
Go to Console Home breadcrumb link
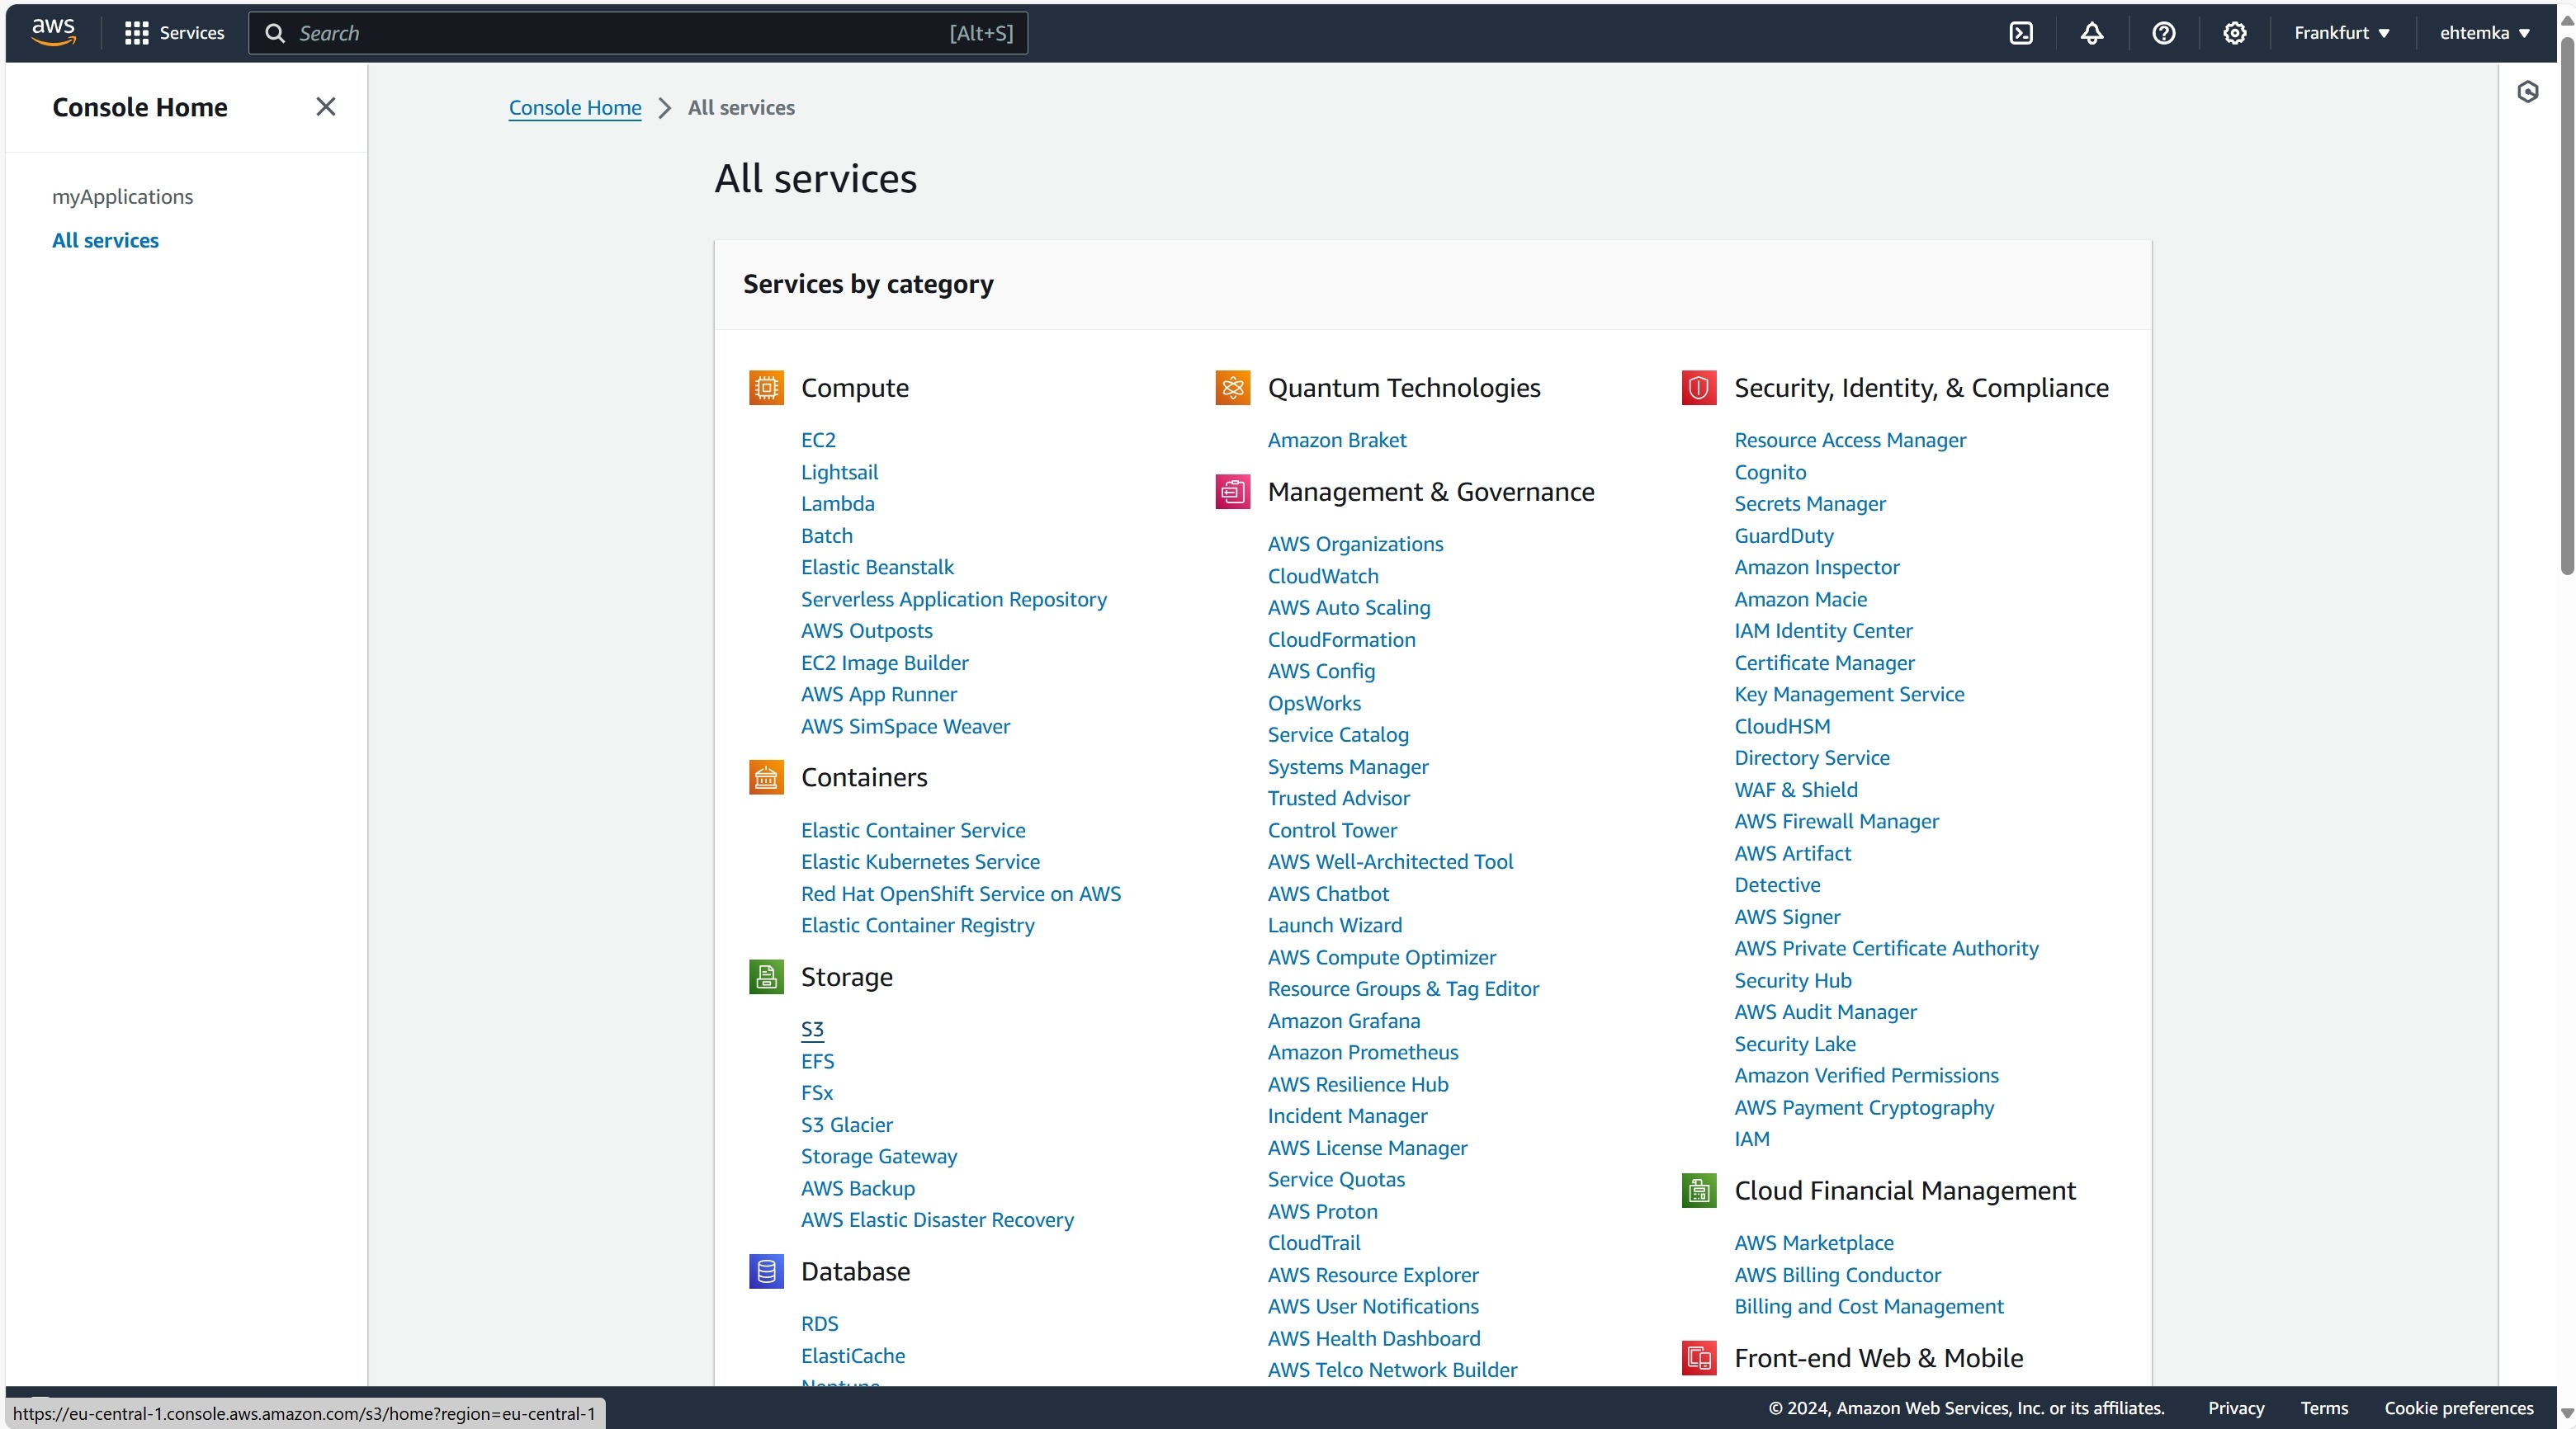pos(575,108)
